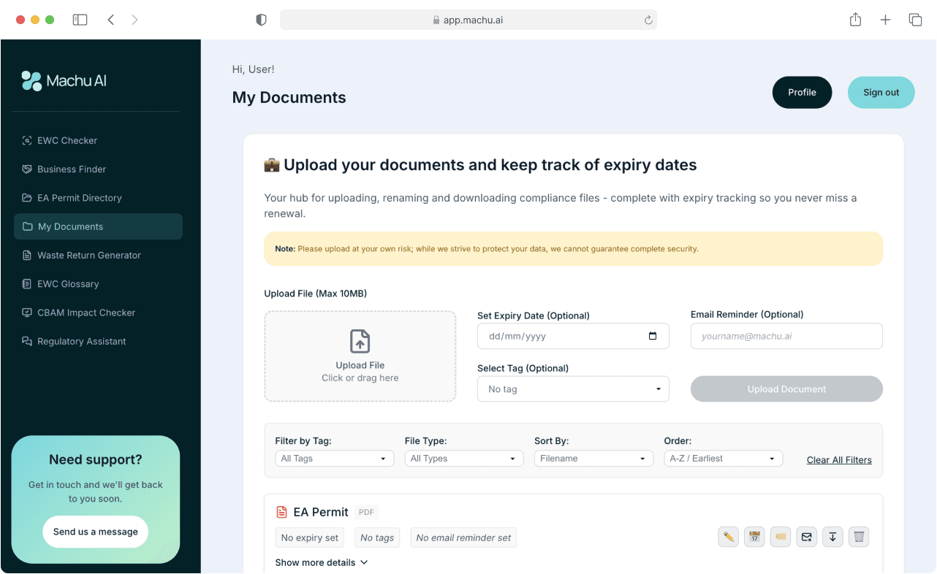Click the 'Upload File' drag-and-drop area

[x=360, y=356]
